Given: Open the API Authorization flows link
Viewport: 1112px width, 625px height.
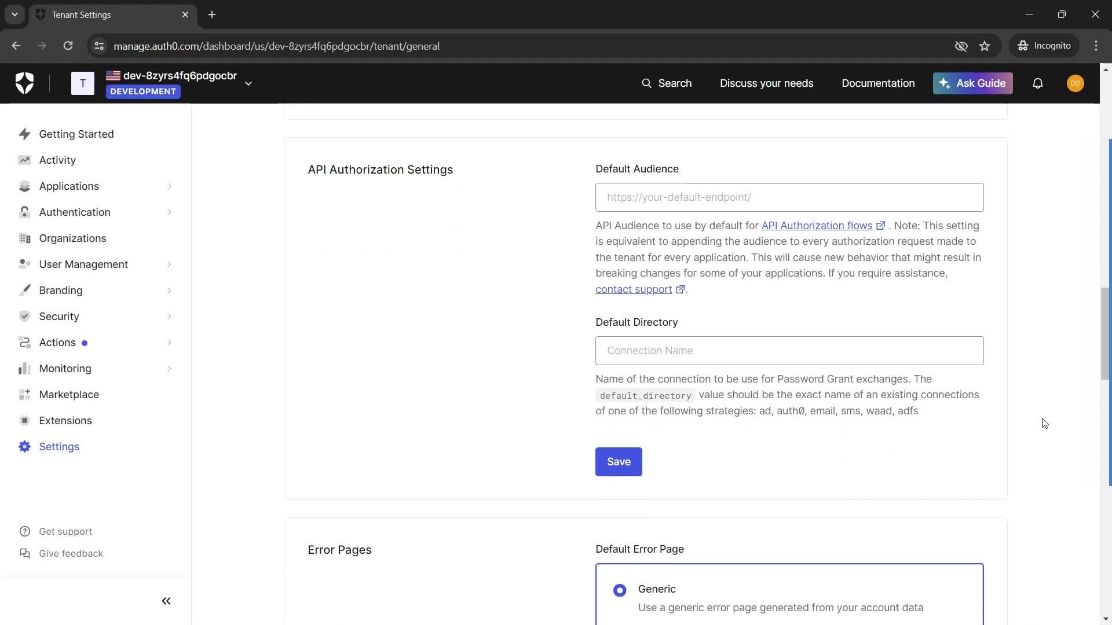Looking at the screenshot, I should click(817, 226).
